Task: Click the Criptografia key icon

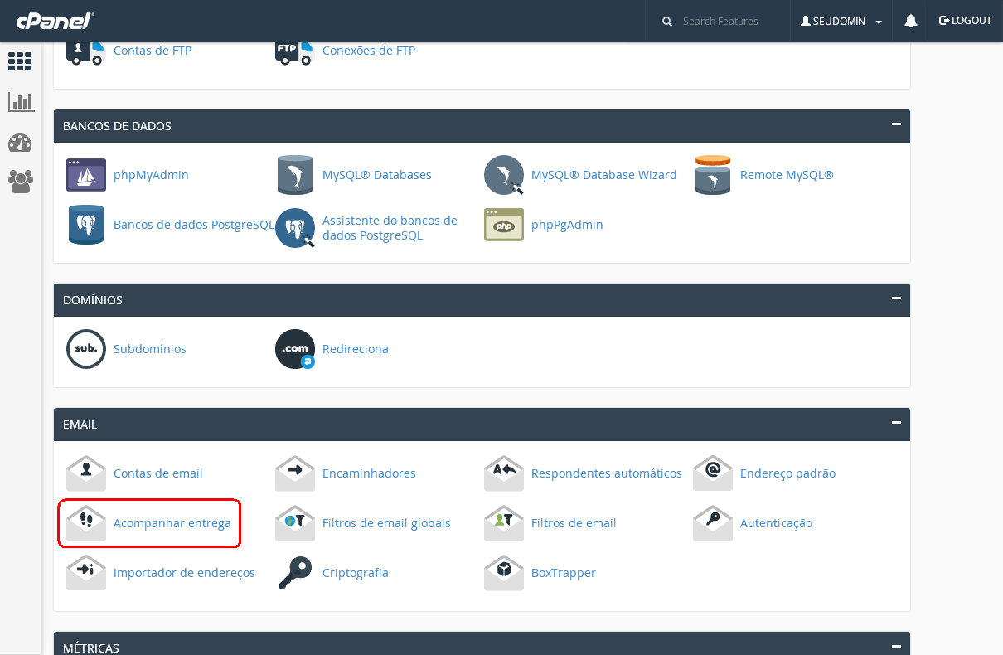Action: [295, 573]
